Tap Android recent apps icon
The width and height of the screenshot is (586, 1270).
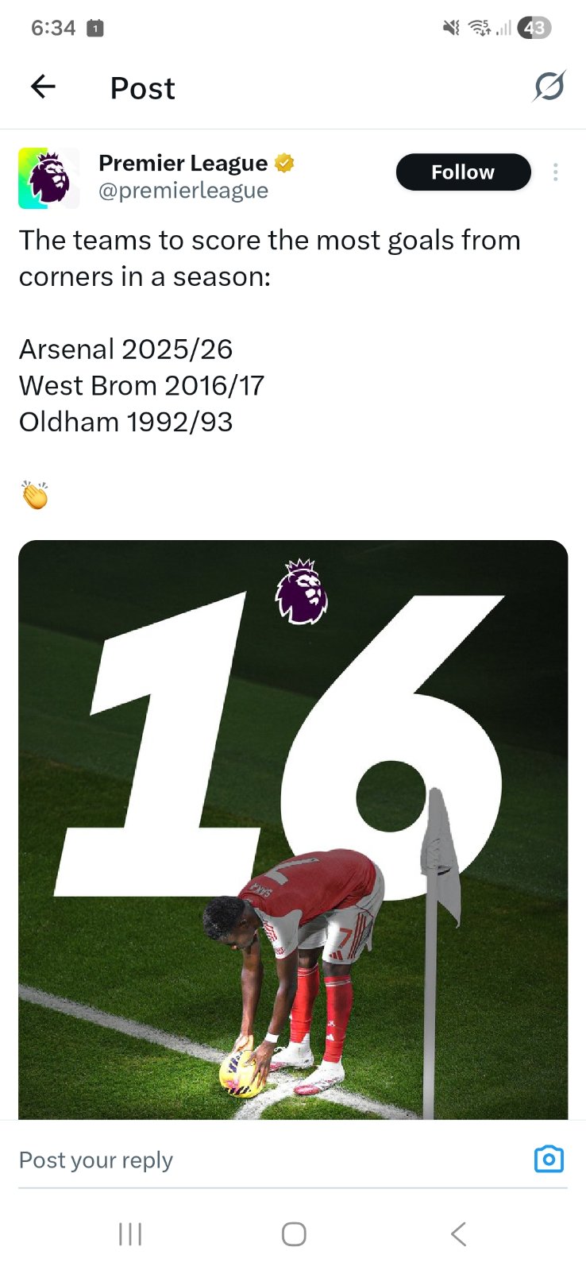click(x=130, y=1233)
